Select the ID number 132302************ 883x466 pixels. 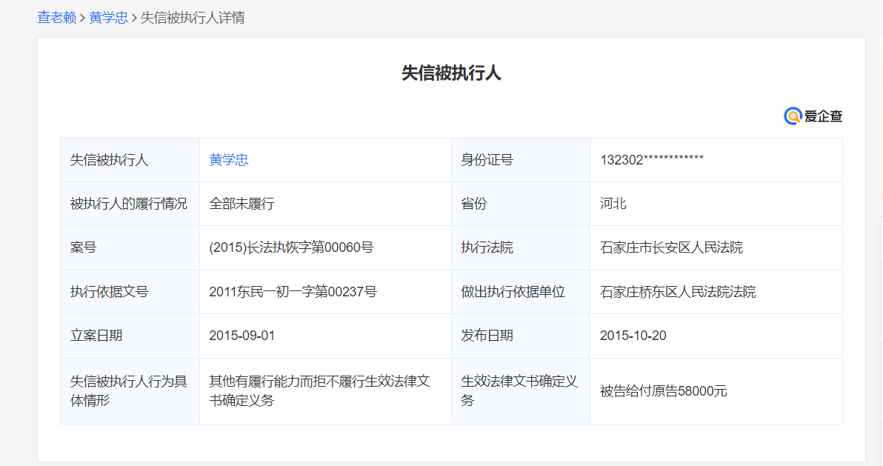click(x=652, y=160)
